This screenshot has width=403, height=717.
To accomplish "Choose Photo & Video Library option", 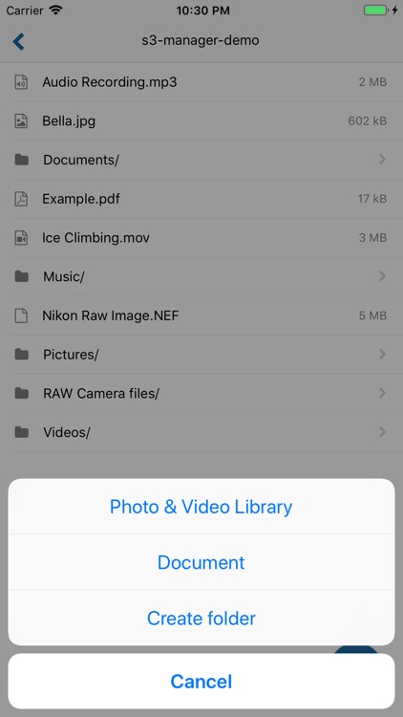I will pyautogui.click(x=201, y=507).
